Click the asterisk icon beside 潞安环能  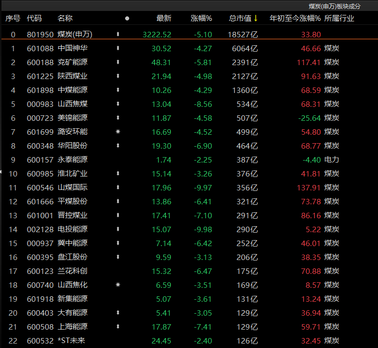tap(118, 132)
